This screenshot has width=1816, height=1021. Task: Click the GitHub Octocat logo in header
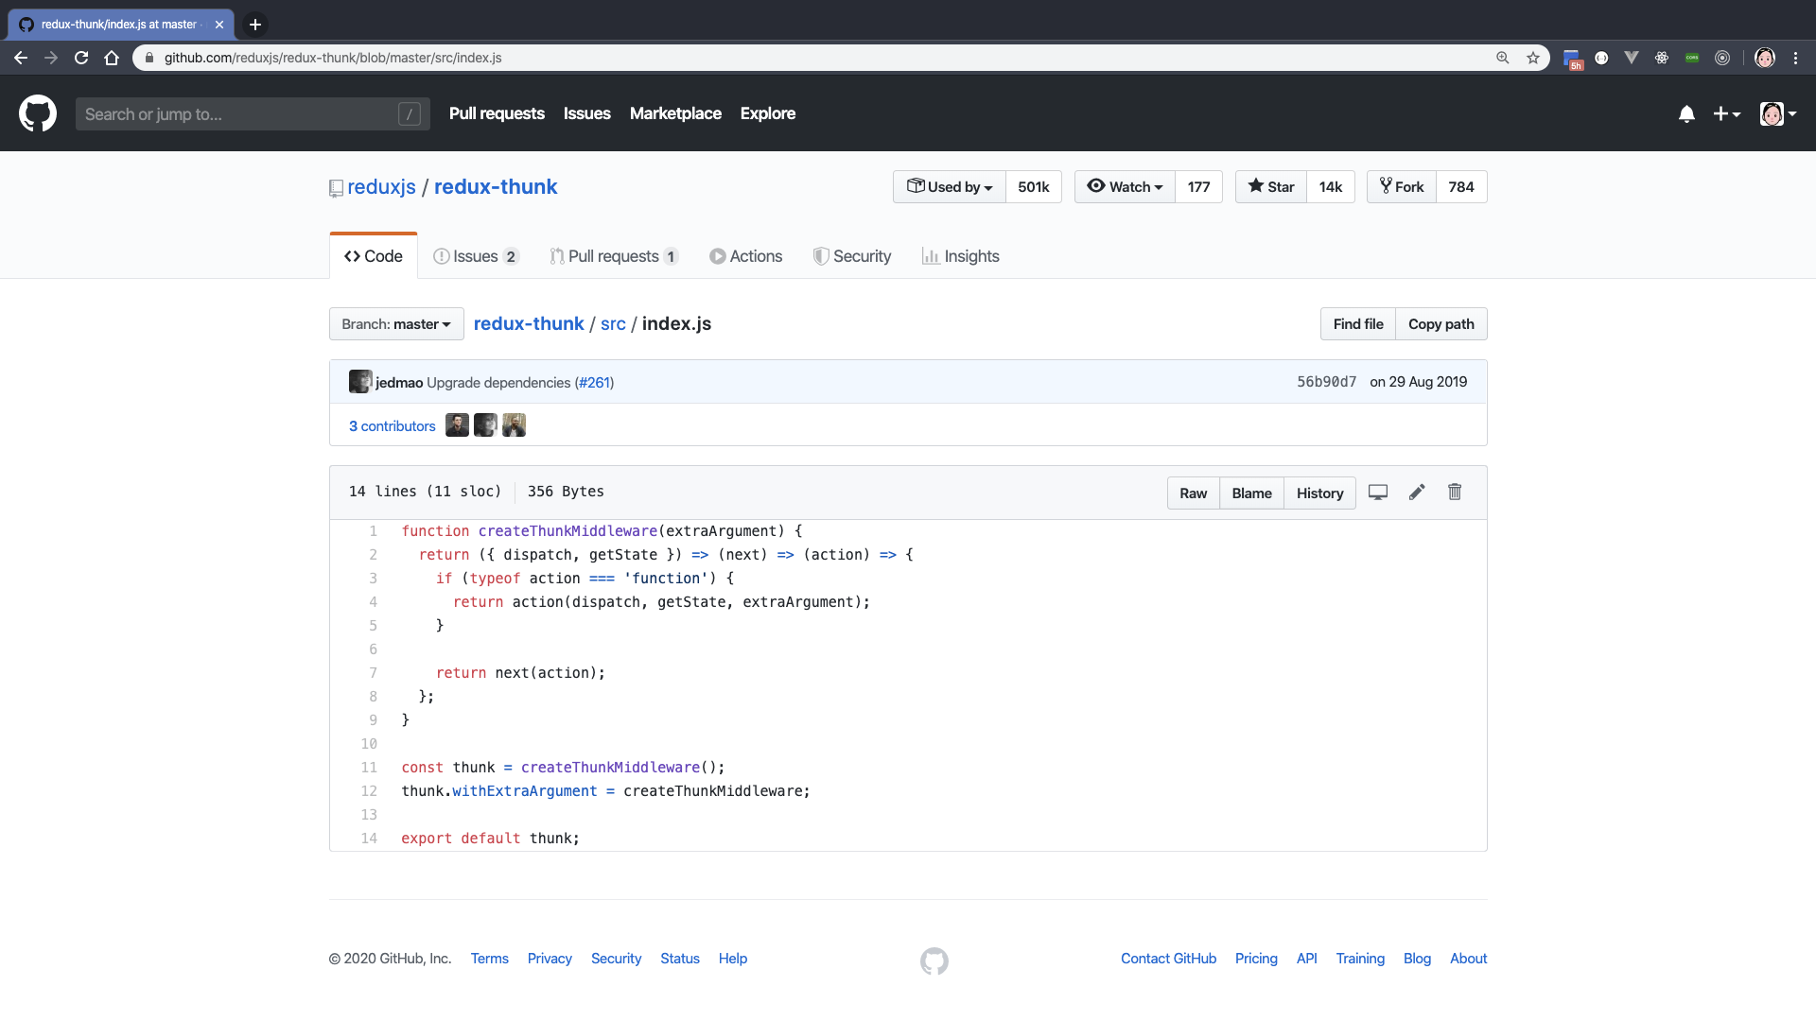38,113
